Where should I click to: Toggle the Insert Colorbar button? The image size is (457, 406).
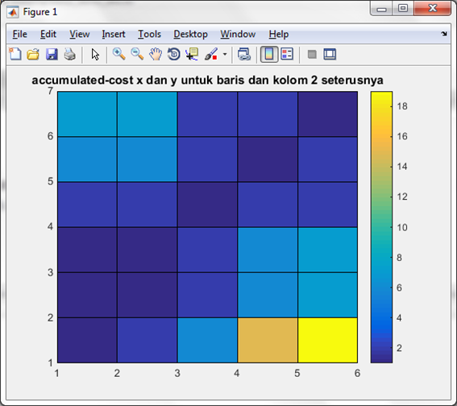click(268, 54)
